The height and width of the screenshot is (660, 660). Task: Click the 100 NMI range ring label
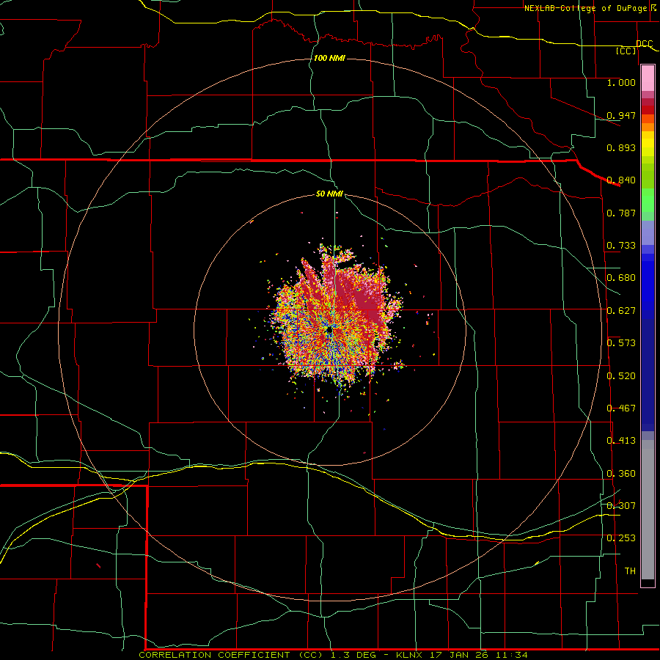(329, 58)
